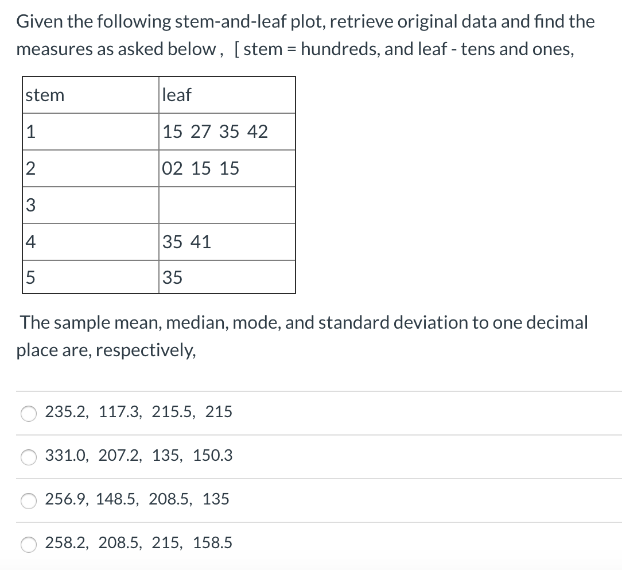
Task: Click the answer text 258.2, 208.5, 215, 158.5
Action: (138, 542)
